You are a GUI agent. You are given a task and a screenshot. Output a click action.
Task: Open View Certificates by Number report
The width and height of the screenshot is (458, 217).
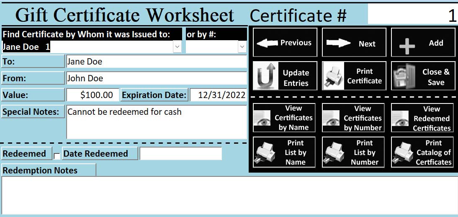point(354,118)
